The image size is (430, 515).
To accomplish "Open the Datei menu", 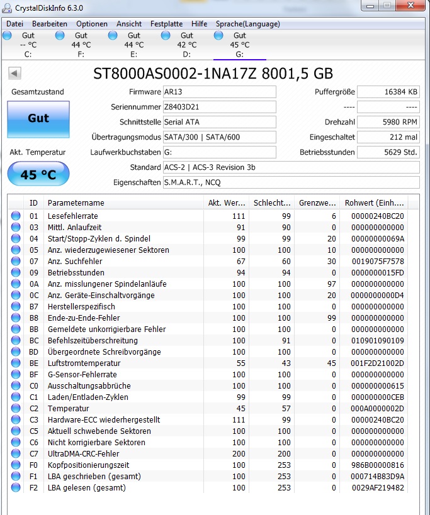I will (14, 24).
